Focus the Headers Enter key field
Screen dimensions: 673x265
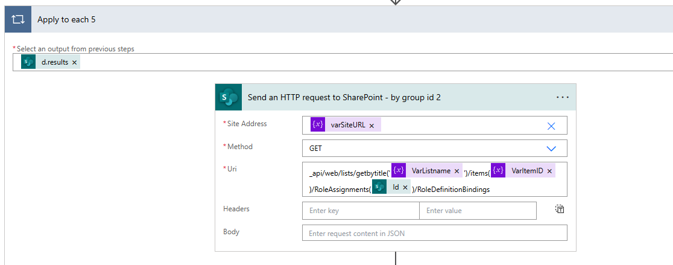click(x=361, y=211)
